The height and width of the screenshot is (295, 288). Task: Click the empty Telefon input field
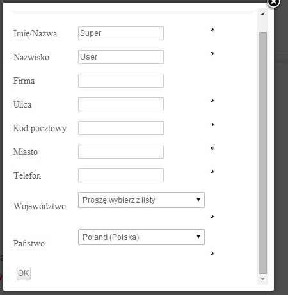pos(121,175)
